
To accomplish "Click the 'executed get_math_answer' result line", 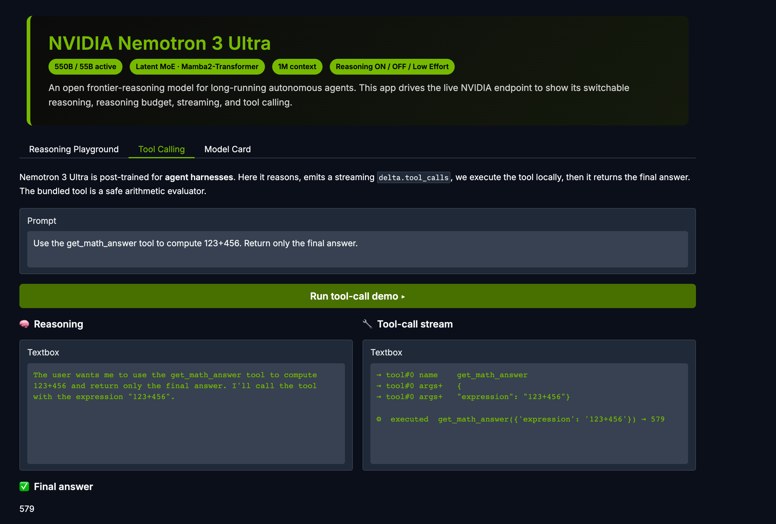I will 520,419.
